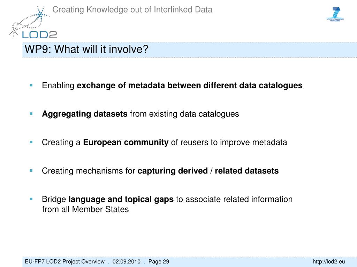Click the bullet beside European community line
The height and width of the screenshot is (267, 357).
click(x=31, y=142)
